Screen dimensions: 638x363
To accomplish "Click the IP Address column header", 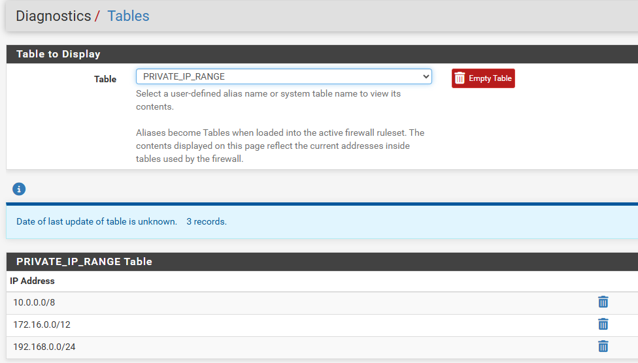I will (32, 281).
